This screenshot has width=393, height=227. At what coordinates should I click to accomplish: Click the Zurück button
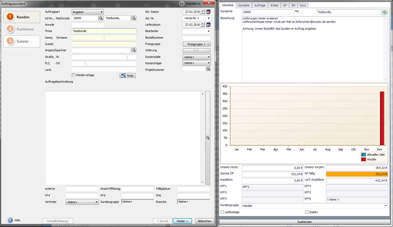(162, 221)
